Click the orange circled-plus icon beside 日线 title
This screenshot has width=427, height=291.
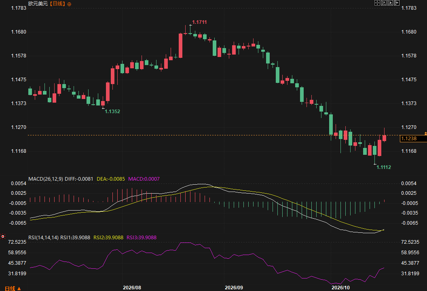point(69,4)
